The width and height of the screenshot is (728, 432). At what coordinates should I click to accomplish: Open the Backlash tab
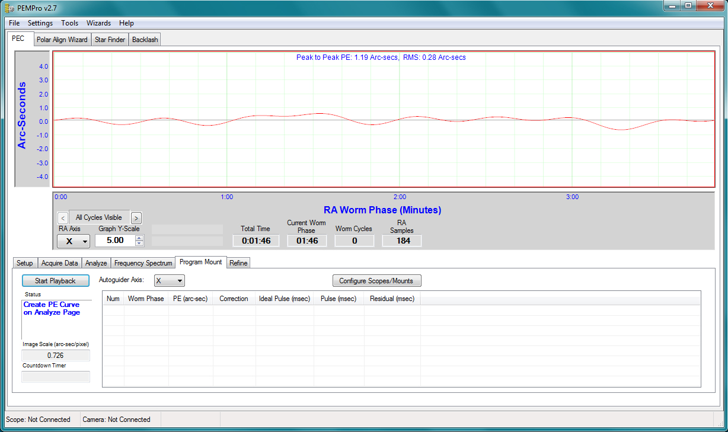click(x=145, y=40)
